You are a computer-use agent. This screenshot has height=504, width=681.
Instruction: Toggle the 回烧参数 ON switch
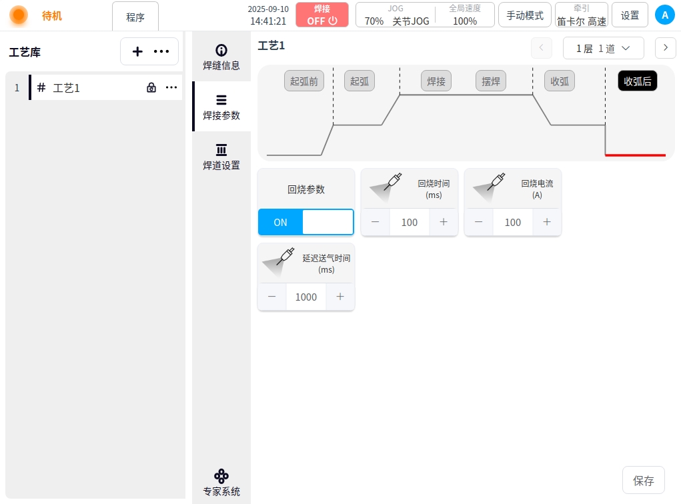pos(305,222)
